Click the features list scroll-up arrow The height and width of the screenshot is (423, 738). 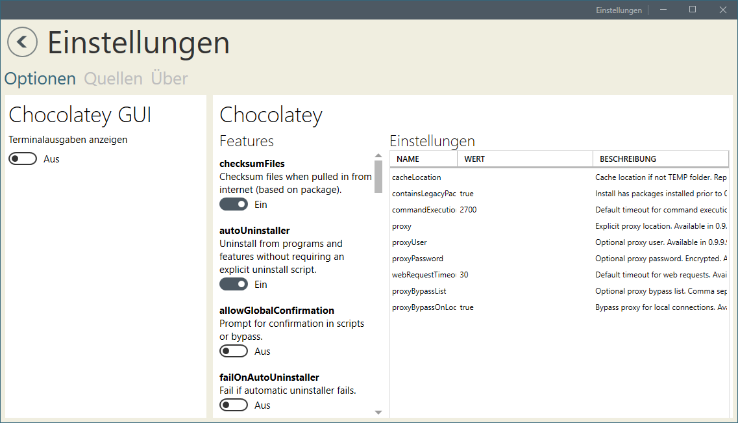click(378, 155)
